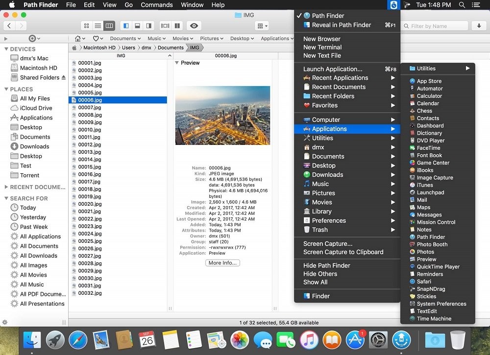Open Launchpad from the Dock

tap(55, 340)
